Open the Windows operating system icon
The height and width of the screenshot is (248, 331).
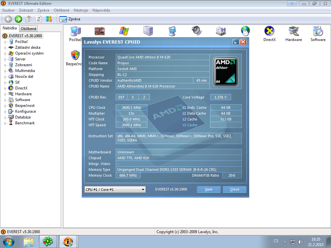[124, 31]
